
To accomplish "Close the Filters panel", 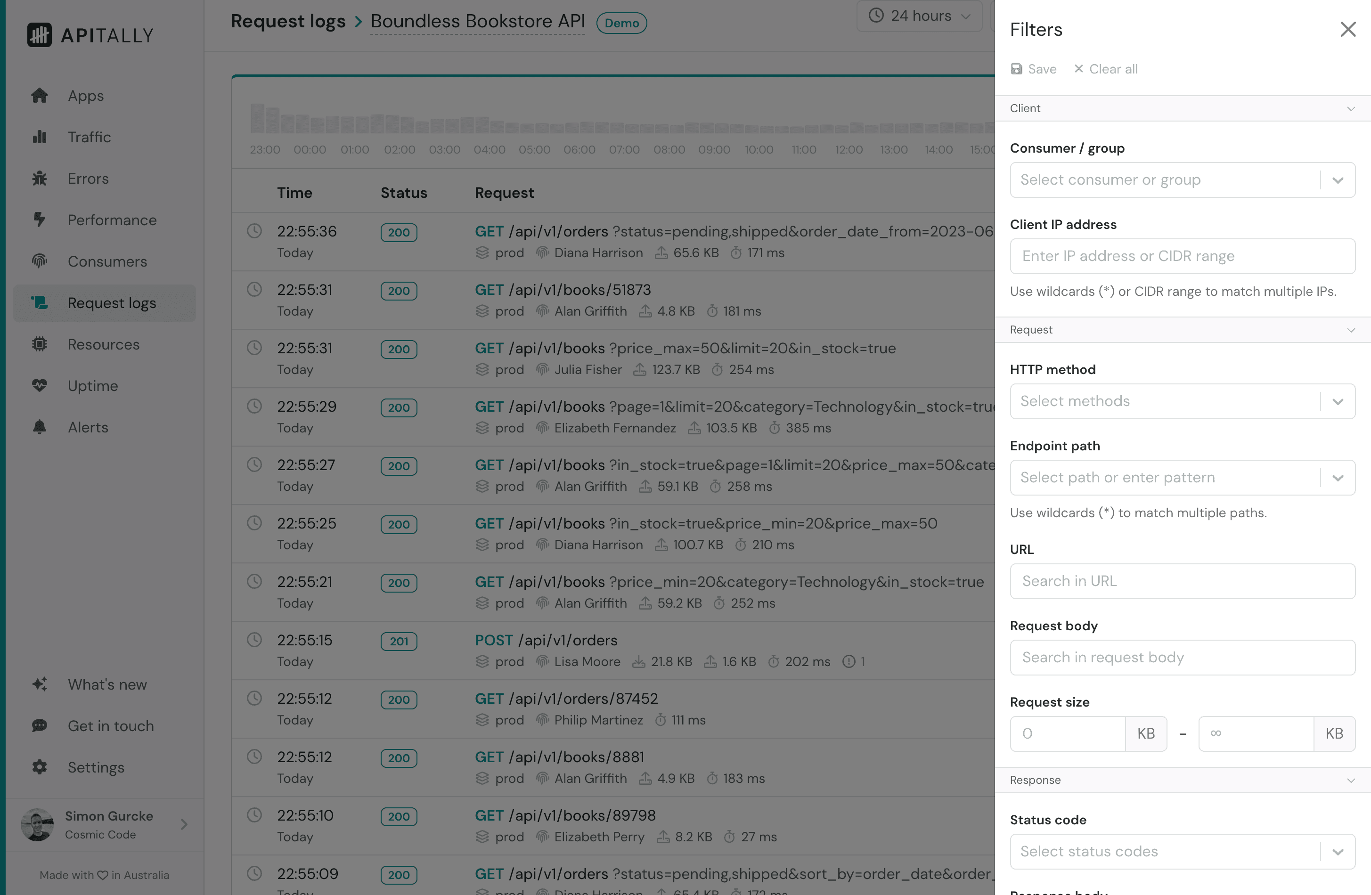I will tap(1348, 29).
